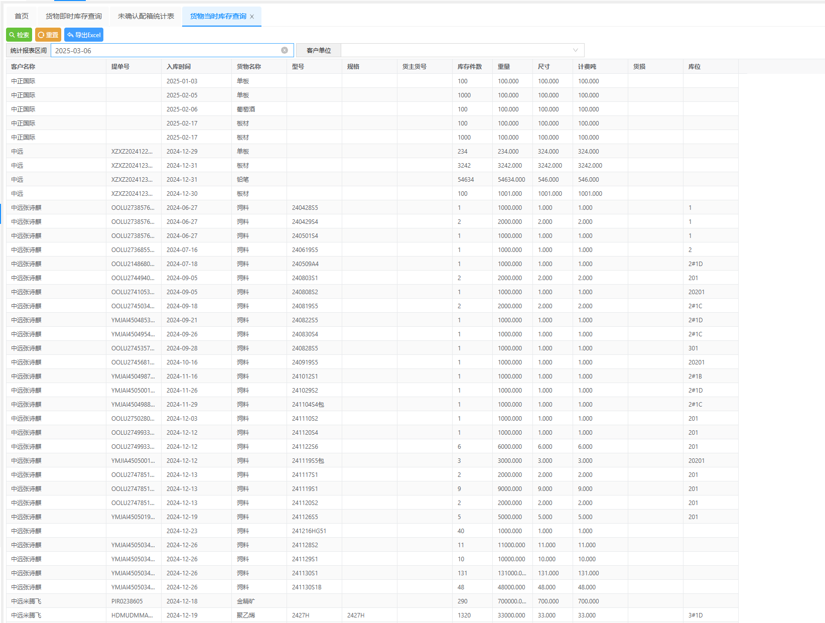
Task: Clear the date field with the X icon
Action: coord(285,50)
